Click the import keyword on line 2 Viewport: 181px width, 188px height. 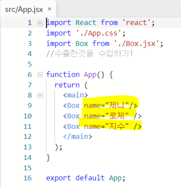click(x=59, y=33)
